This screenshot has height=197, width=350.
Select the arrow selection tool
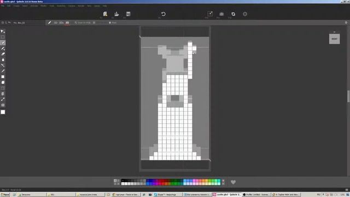[x=3, y=32]
